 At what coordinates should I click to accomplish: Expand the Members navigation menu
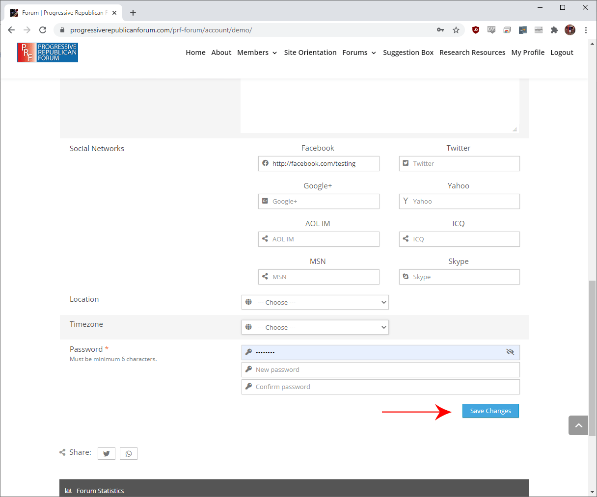point(257,52)
